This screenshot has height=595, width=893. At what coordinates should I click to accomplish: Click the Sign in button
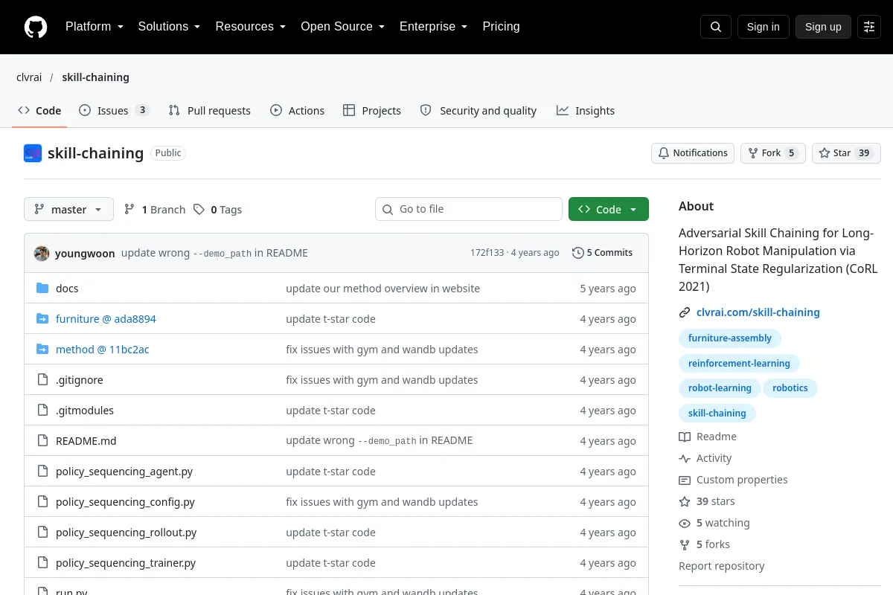click(x=763, y=27)
